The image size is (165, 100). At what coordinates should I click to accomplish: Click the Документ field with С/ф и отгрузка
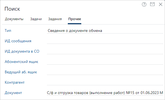click(x=105, y=93)
